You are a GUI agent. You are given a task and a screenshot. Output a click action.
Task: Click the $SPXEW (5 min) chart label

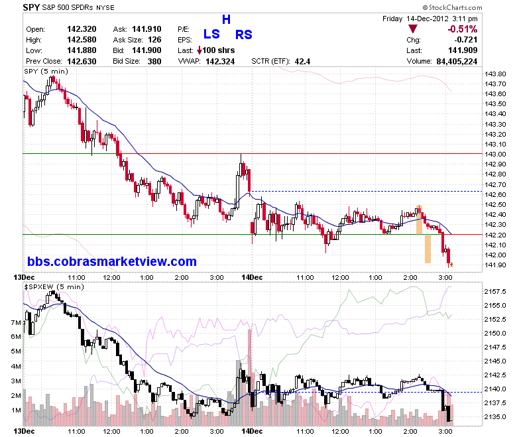coord(54,286)
